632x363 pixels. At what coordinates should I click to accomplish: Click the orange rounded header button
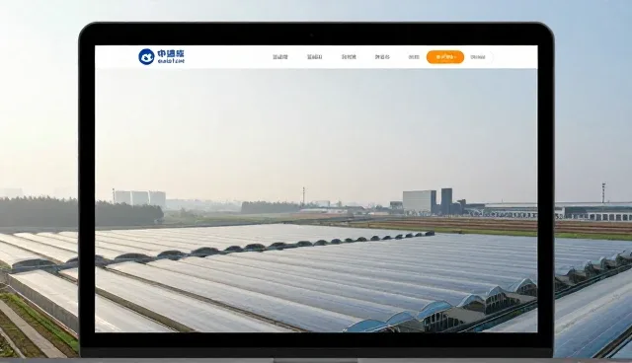[x=445, y=57]
